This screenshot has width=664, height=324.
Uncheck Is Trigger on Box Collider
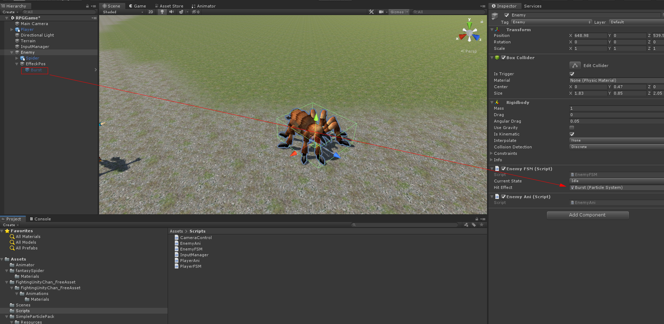(x=572, y=74)
